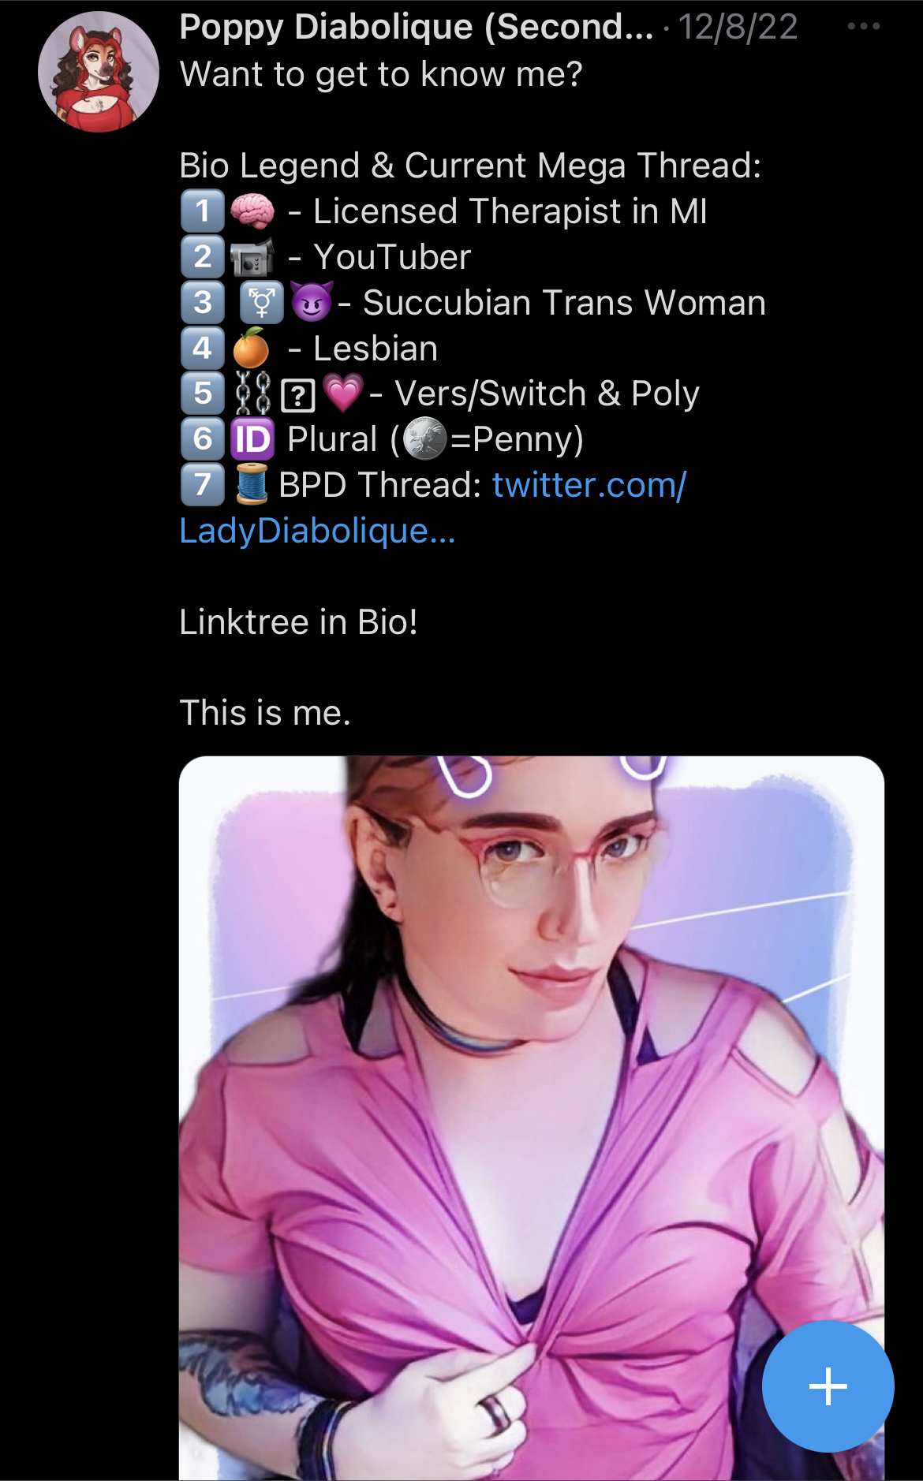Viewport: 923px width, 1481px height.
Task: Tap the pink heart emoji before Vers/Switch
Action: (343, 394)
